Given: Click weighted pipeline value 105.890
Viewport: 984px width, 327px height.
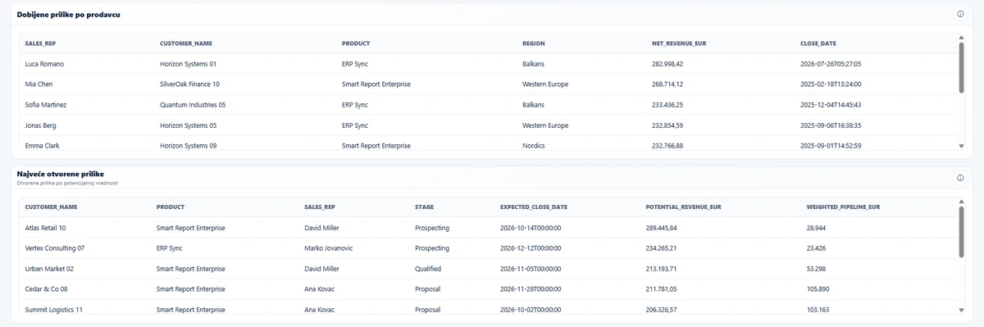Looking at the screenshot, I should click(x=818, y=289).
